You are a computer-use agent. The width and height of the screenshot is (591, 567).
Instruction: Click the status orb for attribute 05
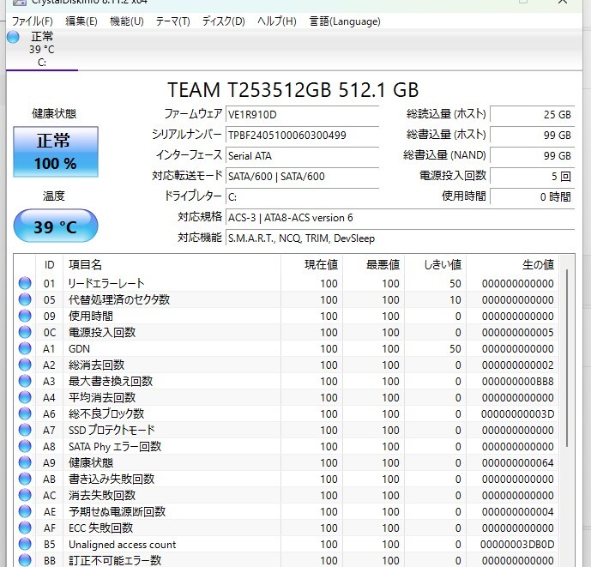click(x=25, y=299)
